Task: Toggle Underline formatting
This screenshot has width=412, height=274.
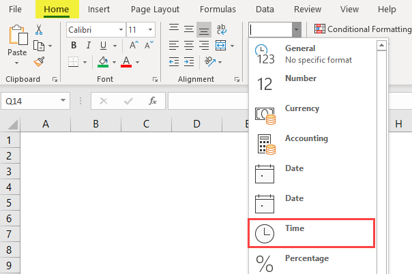Action: click(x=102, y=46)
